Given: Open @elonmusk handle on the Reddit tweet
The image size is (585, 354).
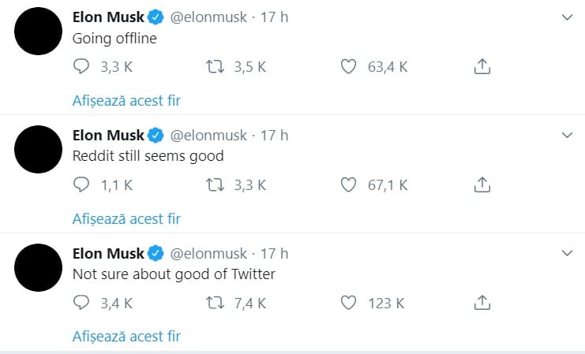Looking at the screenshot, I should coord(208,136).
